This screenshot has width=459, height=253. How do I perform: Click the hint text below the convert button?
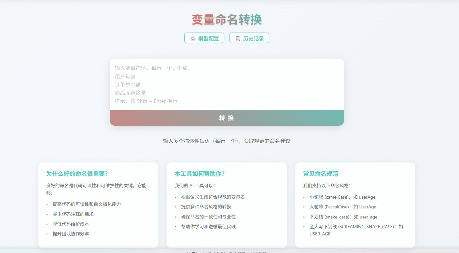click(227, 141)
